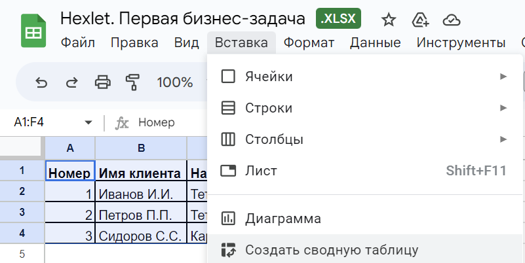Star this spreadsheet document
This screenshot has height=263, width=525.
point(389,20)
